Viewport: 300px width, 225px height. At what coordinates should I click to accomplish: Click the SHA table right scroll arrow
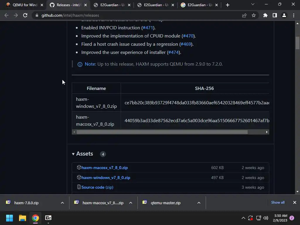point(267,132)
